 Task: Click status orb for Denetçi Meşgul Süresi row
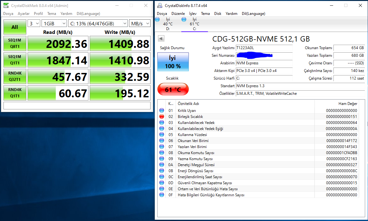[161, 165]
